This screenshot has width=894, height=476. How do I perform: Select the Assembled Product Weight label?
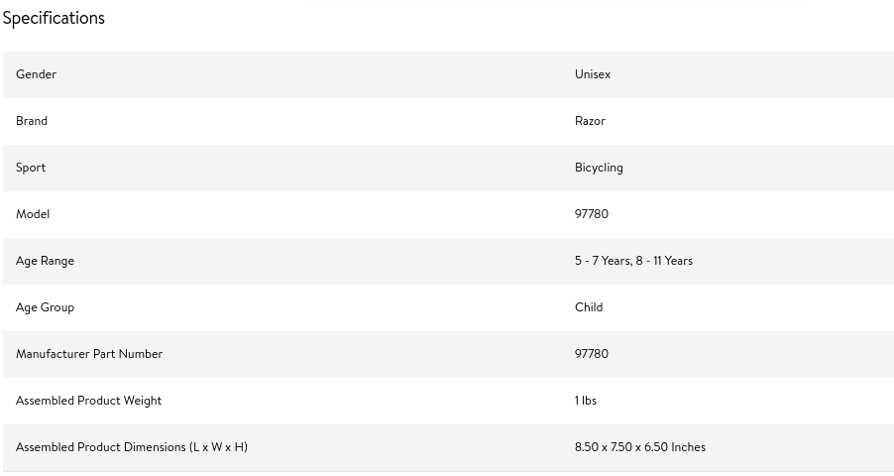tap(88, 401)
